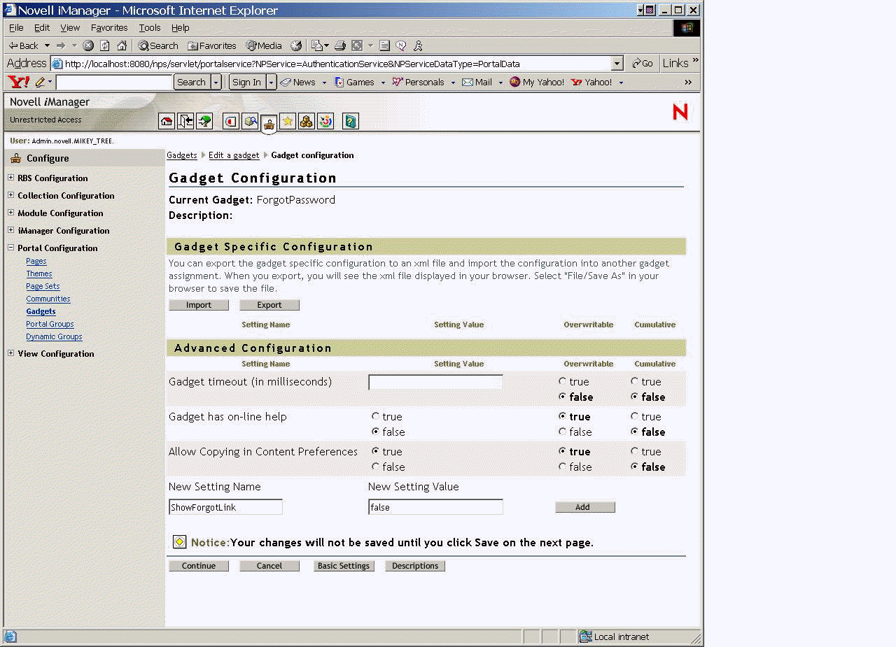The height and width of the screenshot is (647, 896).
Task: Click the Export button
Action: (x=269, y=304)
